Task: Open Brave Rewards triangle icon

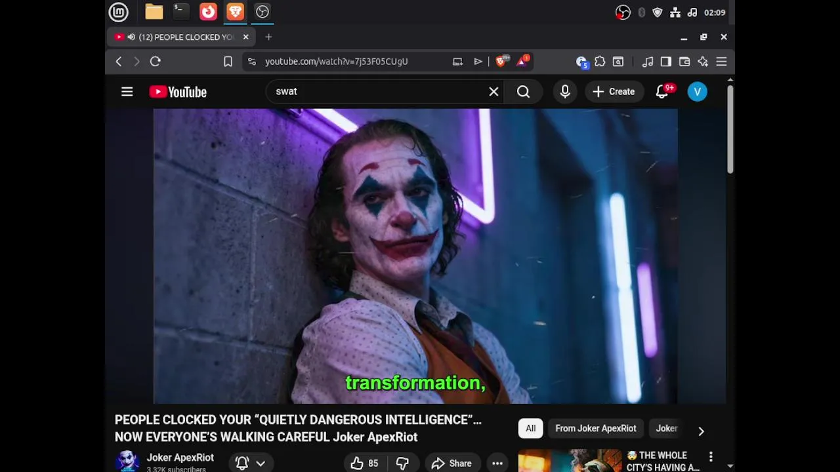Action: (523, 61)
